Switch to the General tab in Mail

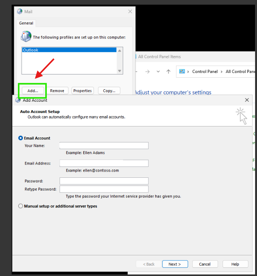coord(26,23)
